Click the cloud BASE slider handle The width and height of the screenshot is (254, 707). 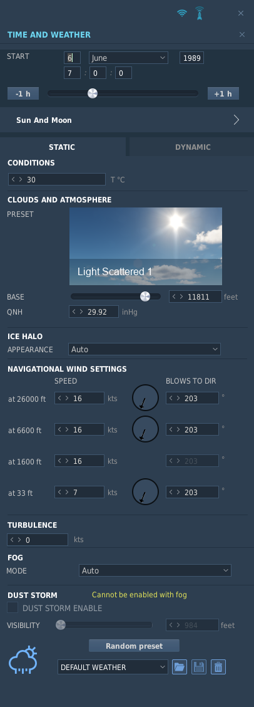tap(145, 296)
